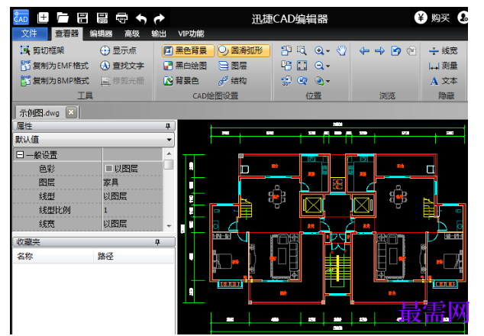Click the 线宽 property value

click(133, 224)
